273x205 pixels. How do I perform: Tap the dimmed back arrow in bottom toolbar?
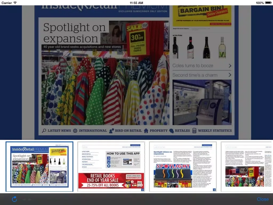tap(24, 199)
